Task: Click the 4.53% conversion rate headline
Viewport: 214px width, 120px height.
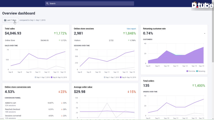Action: (x=10, y=92)
